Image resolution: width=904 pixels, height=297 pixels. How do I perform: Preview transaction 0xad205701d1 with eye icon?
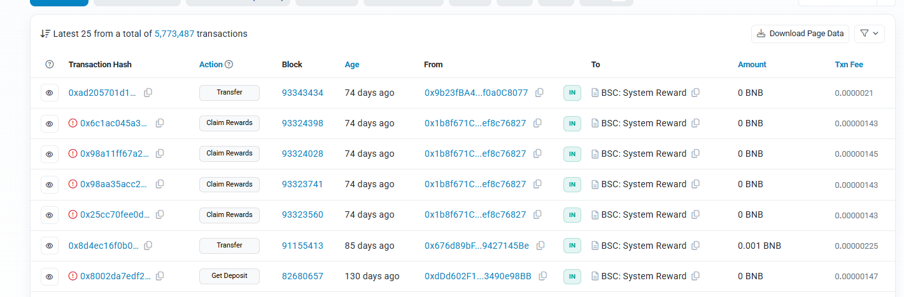coord(50,93)
